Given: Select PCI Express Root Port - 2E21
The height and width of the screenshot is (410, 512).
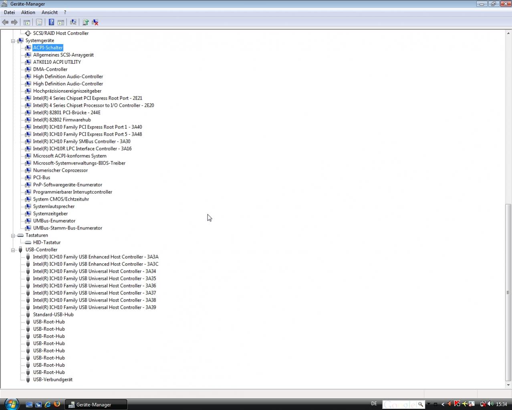Looking at the screenshot, I should coord(88,98).
